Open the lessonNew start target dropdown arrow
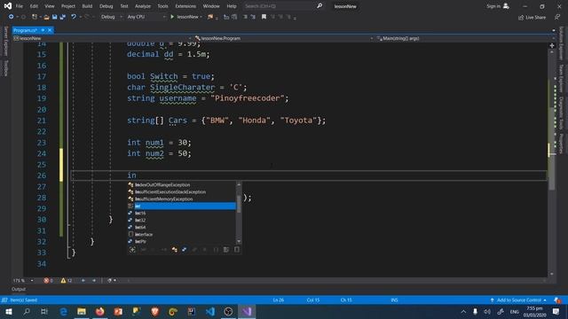 pos(201,17)
